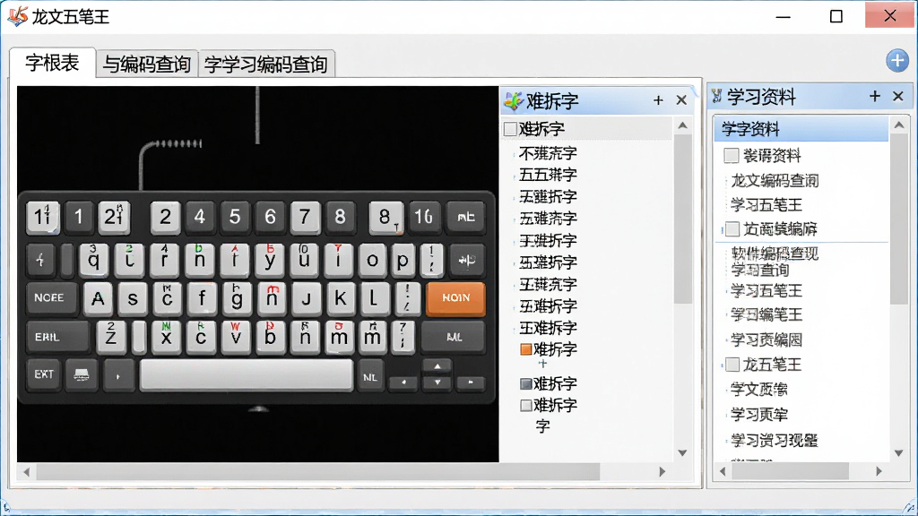Screen dimensions: 918x516
Task: Click the J key on the keyboard
Action: (306, 298)
